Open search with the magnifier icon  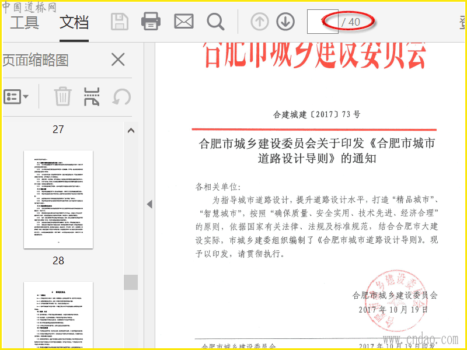[215, 22]
